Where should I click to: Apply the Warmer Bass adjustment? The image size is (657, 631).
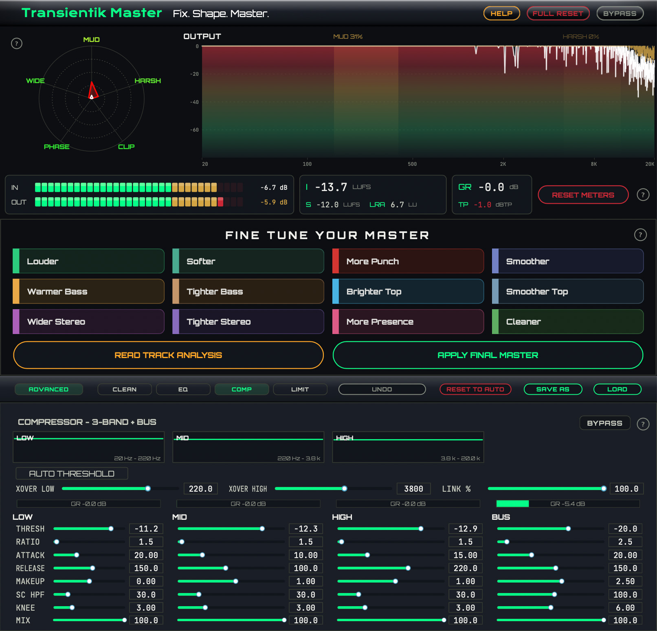click(x=88, y=291)
